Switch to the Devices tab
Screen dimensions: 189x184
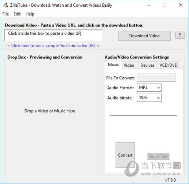click(x=147, y=65)
